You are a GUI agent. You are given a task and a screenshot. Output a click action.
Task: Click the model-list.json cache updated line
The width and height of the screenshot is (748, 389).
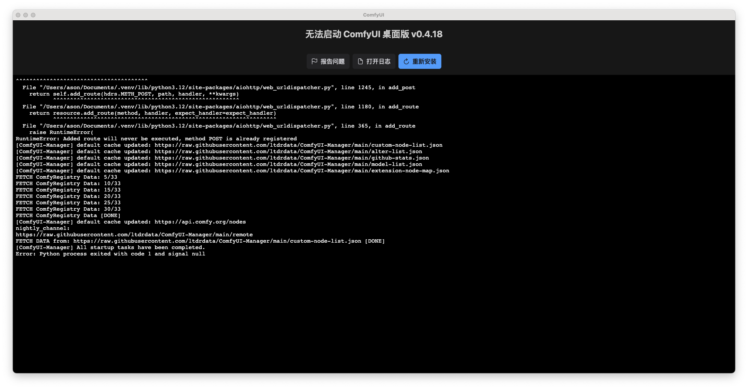[x=219, y=164]
